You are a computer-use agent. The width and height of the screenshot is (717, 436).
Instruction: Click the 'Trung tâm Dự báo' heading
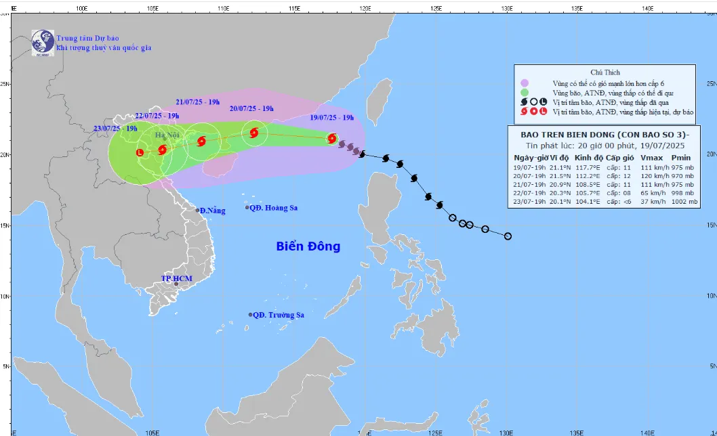click(x=88, y=39)
